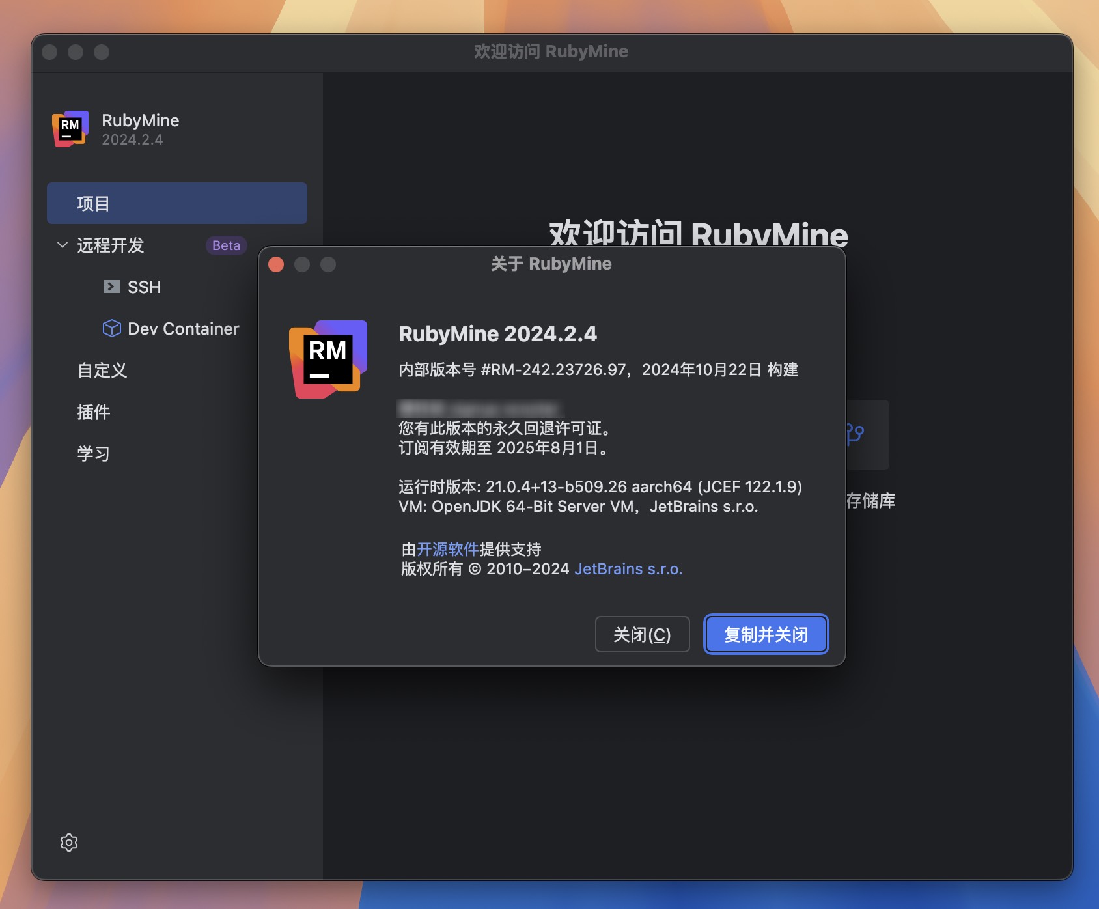This screenshot has width=1099, height=909.
Task: Click the 欢迎访问 RubyMine window title bar
Action: (551, 51)
